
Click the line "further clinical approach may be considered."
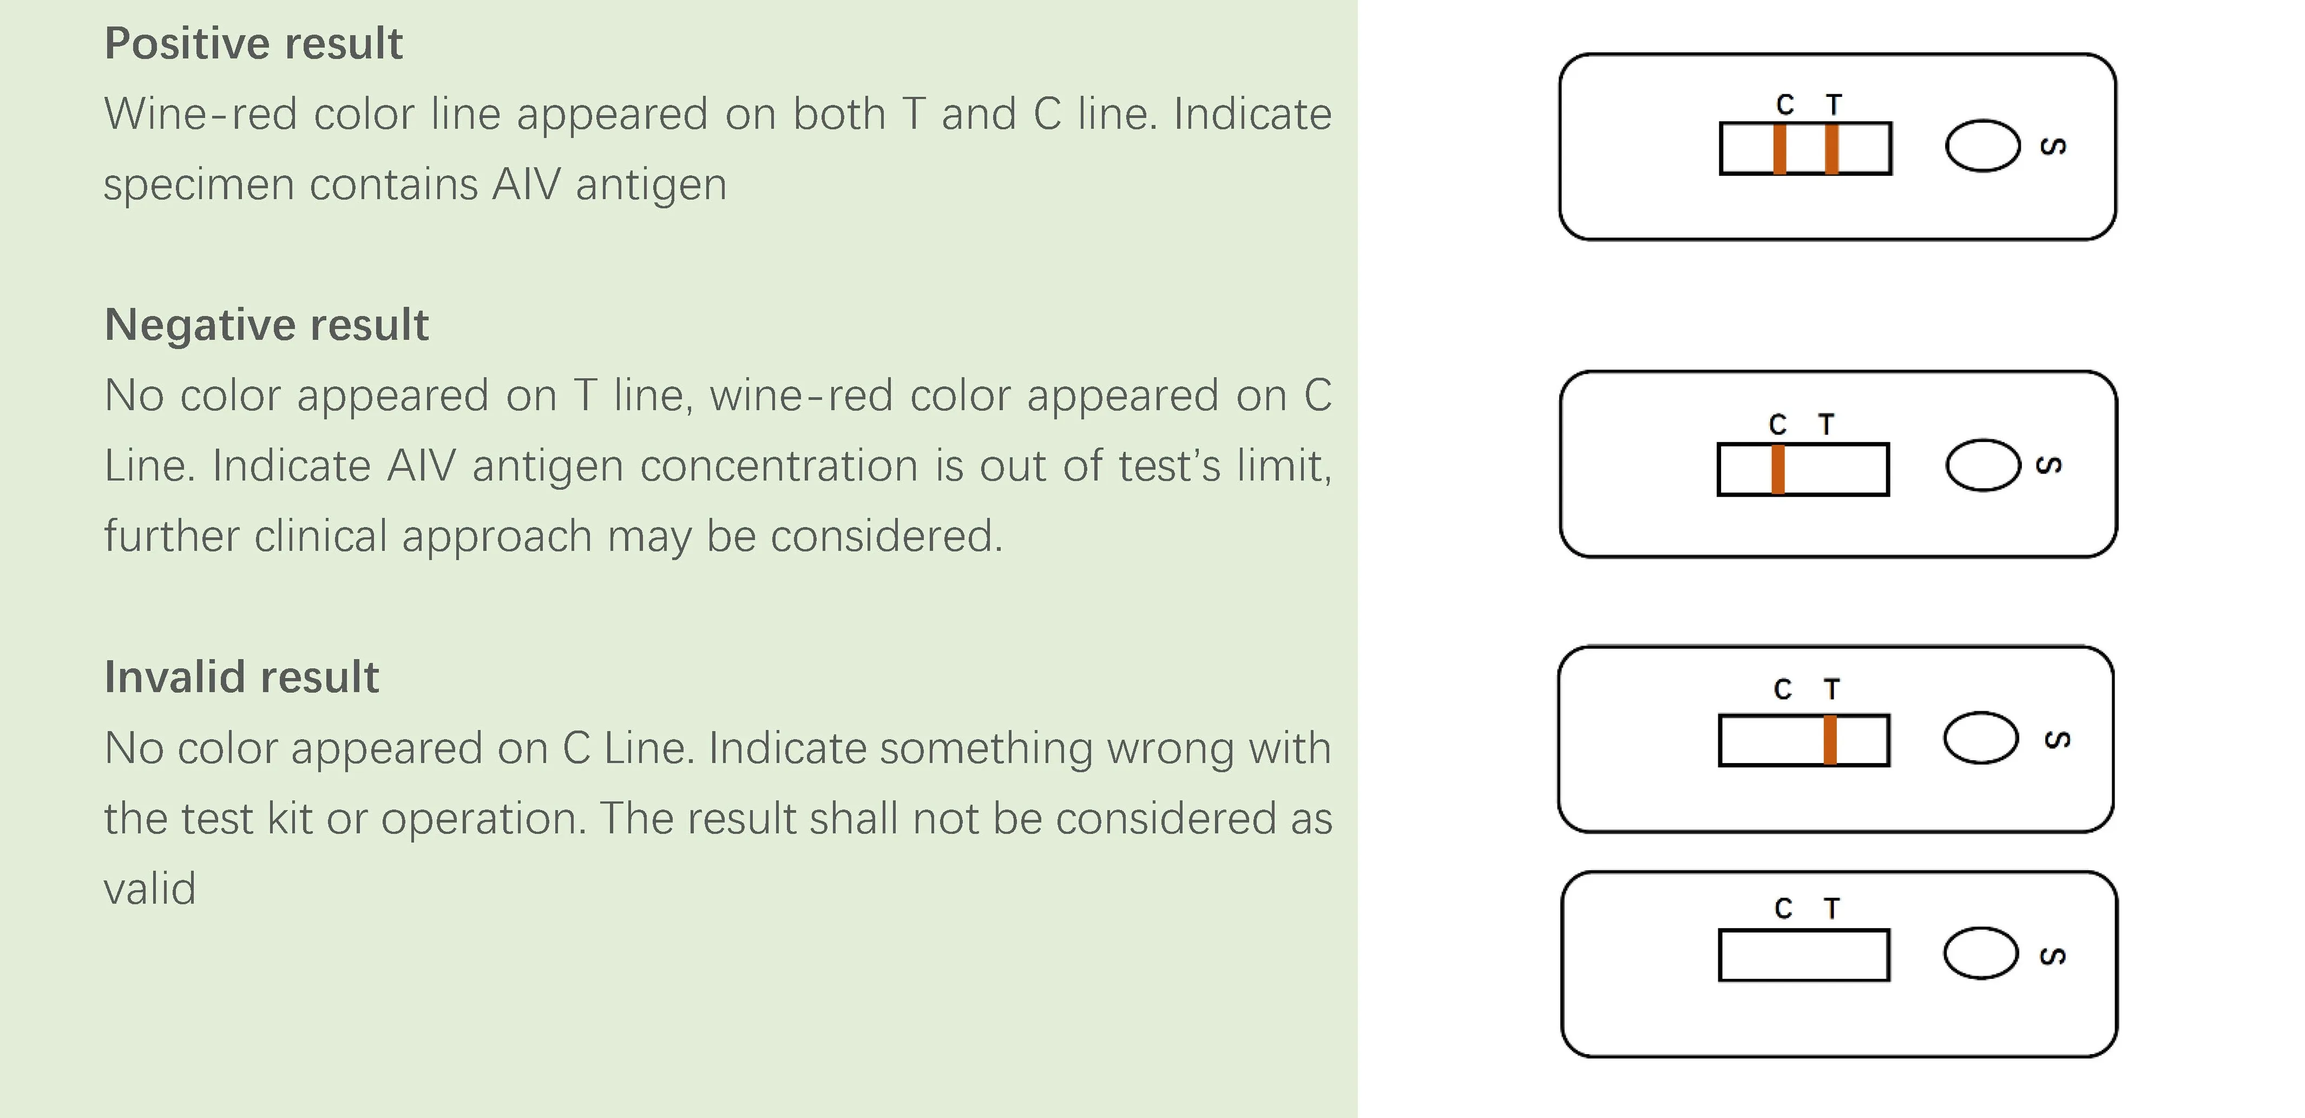tap(553, 537)
